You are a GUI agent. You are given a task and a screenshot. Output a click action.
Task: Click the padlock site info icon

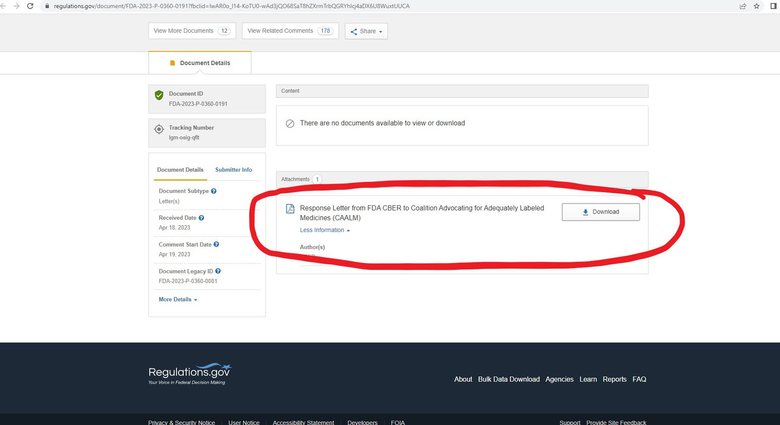point(46,6)
